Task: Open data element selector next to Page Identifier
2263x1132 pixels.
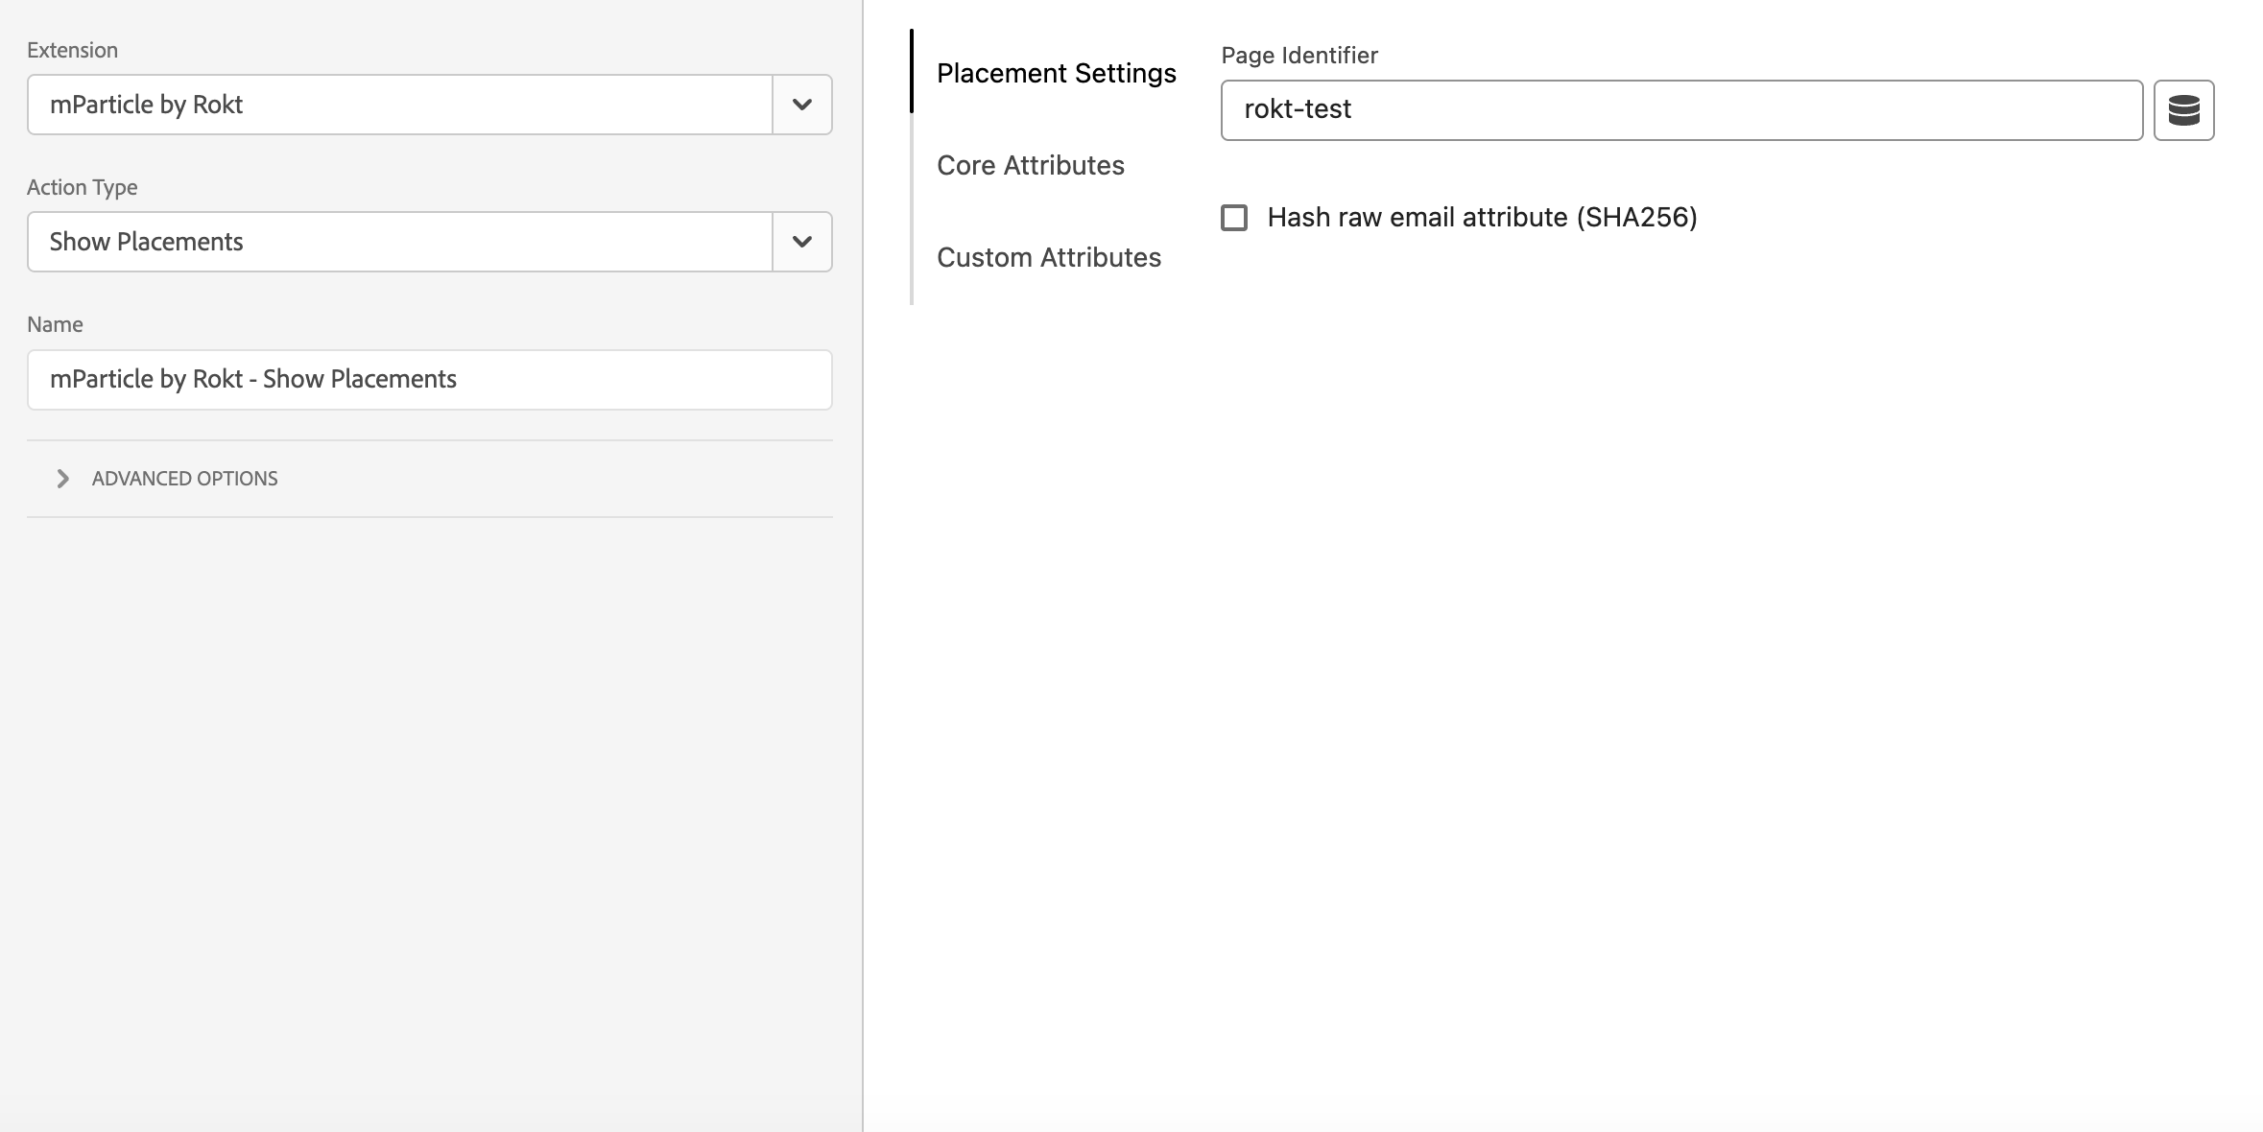Action: tap(2183, 110)
